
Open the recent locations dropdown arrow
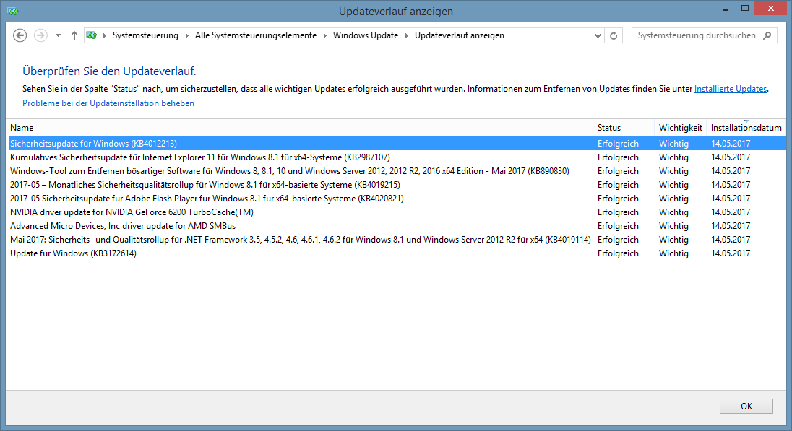click(x=58, y=35)
